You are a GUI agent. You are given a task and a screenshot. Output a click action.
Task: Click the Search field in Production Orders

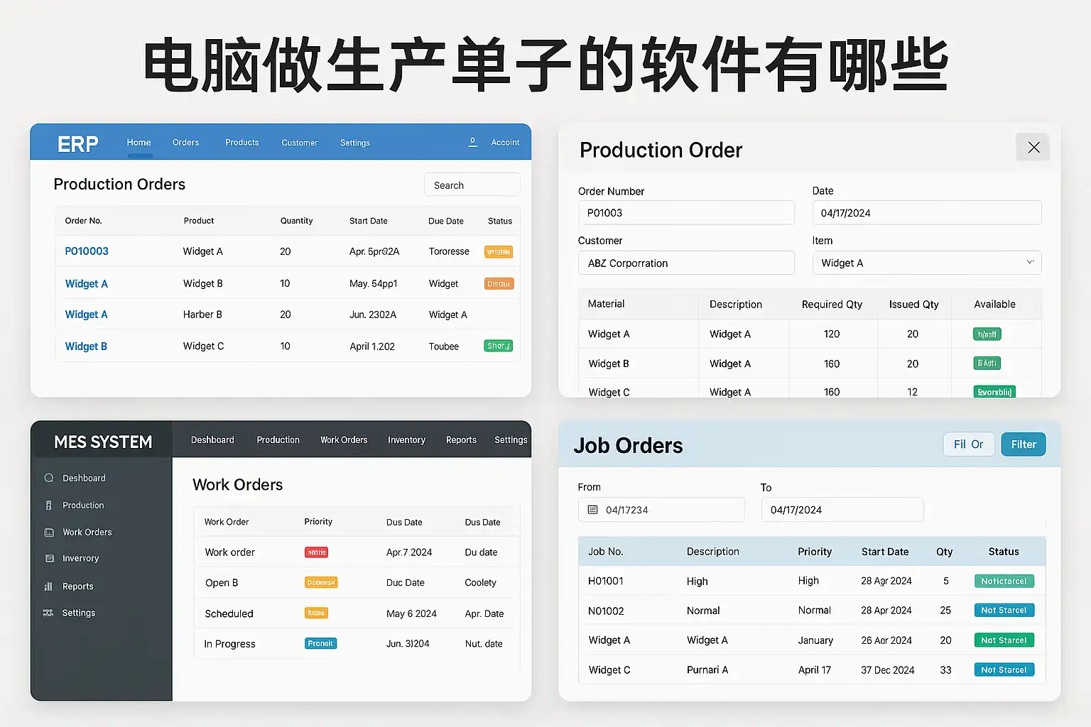472,185
